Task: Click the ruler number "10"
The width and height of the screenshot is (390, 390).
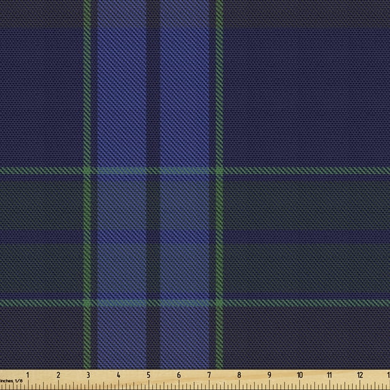Action: click(x=299, y=375)
